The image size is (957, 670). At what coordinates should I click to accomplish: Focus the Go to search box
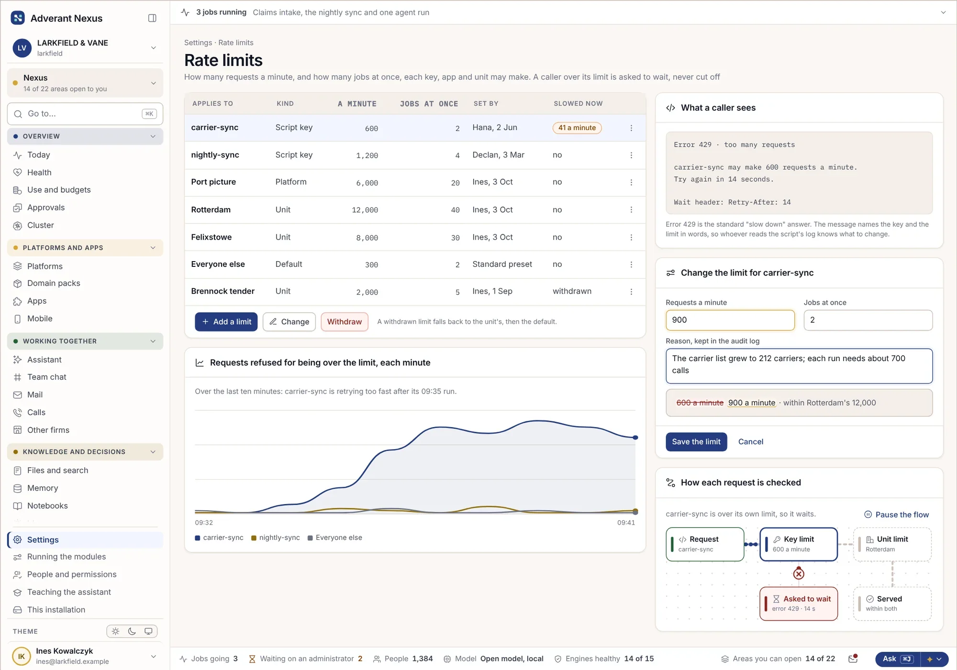(85, 114)
